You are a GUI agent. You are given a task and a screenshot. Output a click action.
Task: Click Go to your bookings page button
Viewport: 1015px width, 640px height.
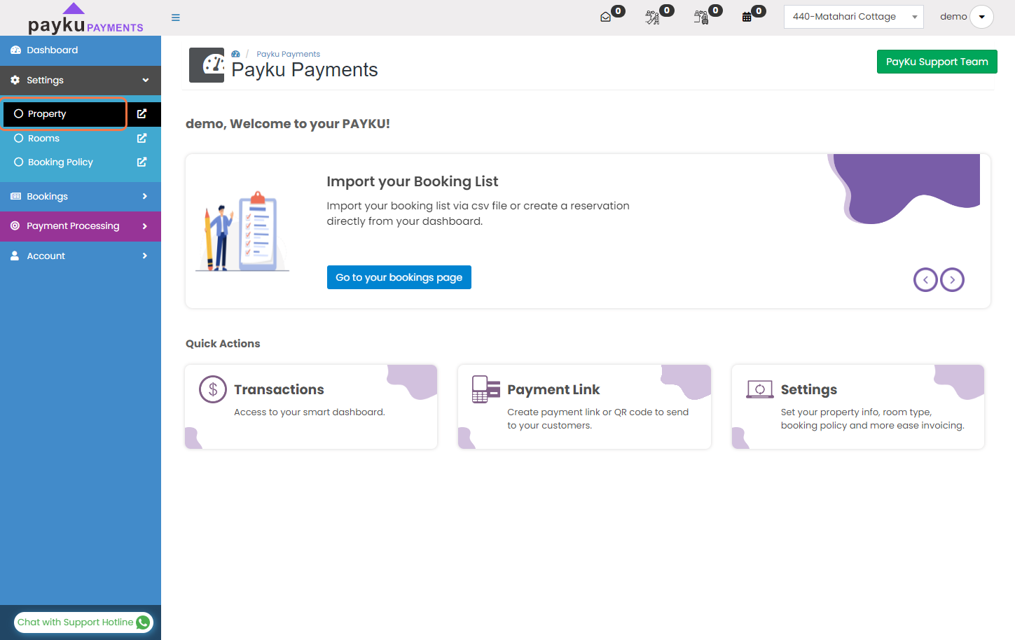point(399,277)
